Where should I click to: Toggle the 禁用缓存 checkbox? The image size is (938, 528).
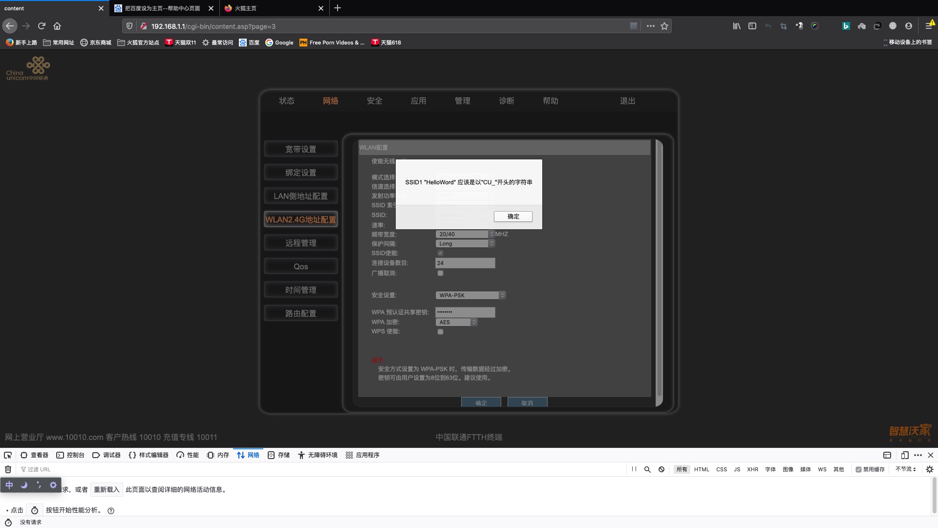[858, 469]
